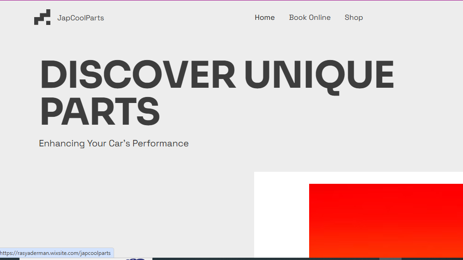Click the JapCoolParts staircase logo icon
This screenshot has height=260, width=463.
(42, 18)
